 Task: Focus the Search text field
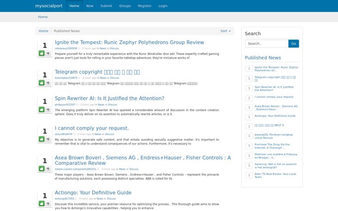click(x=267, y=44)
